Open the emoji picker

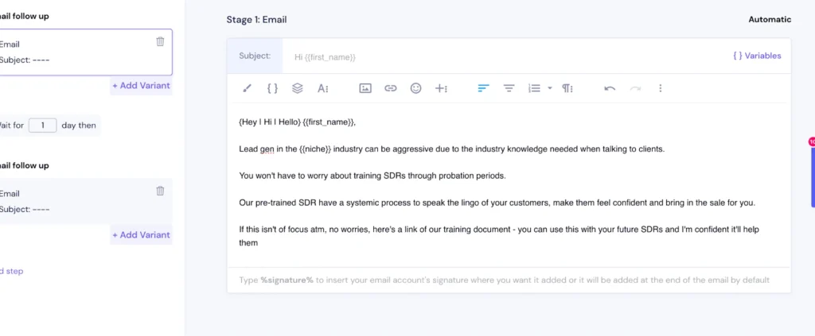[x=415, y=88]
